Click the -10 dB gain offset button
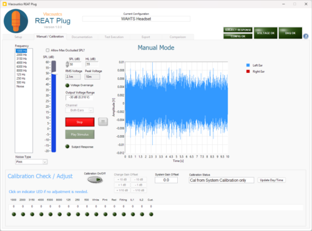Image resolution: width=312 pixels, height=231 pixels. 139,179
